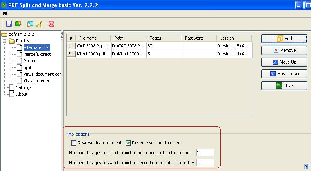Screen dimensions: 311x171
Task: Open Visual reorder plugin
Action: [36, 81]
